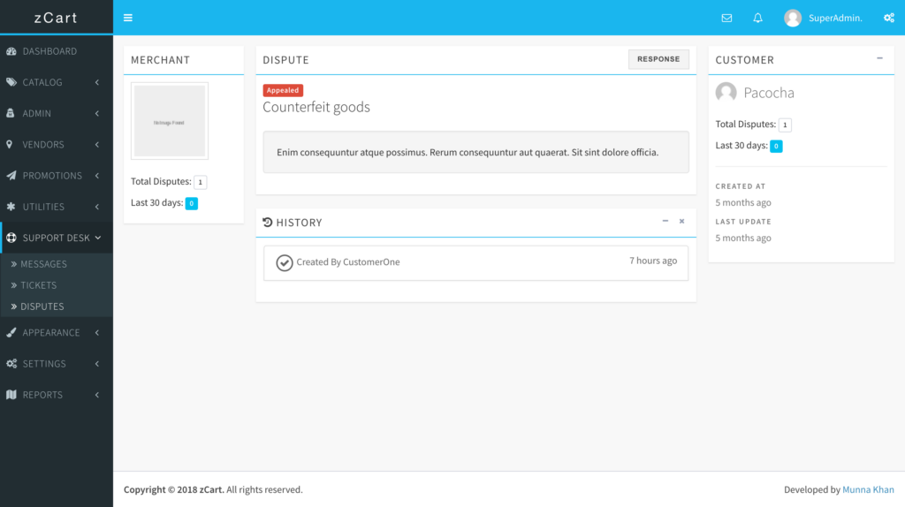Click the hamburger menu toggle icon
Screen dimensions: 905x507
(128, 18)
